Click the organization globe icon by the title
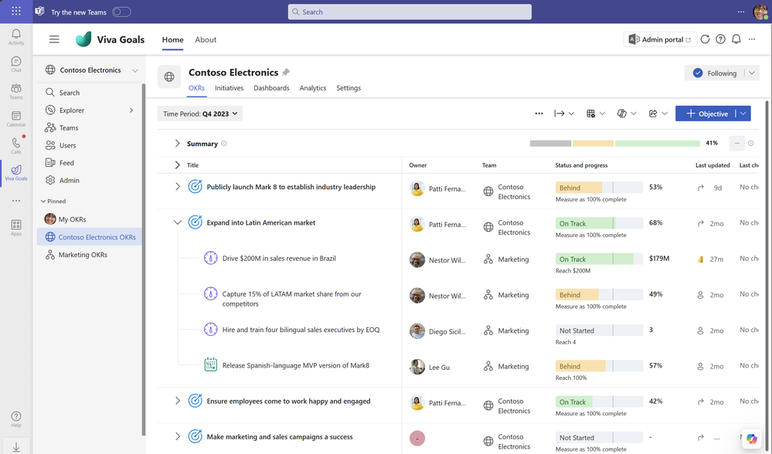Image resolution: width=772 pixels, height=454 pixels. (169, 76)
